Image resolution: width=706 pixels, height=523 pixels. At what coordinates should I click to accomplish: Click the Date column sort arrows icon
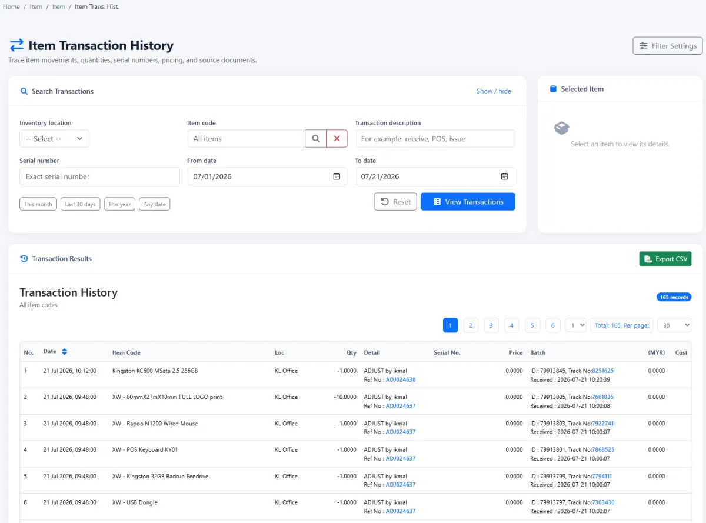64,352
